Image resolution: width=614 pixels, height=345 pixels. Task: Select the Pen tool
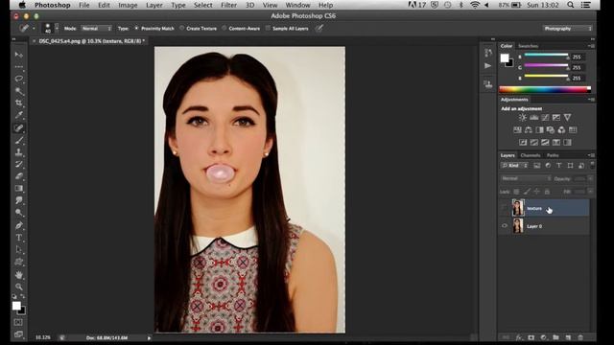pyautogui.click(x=19, y=226)
